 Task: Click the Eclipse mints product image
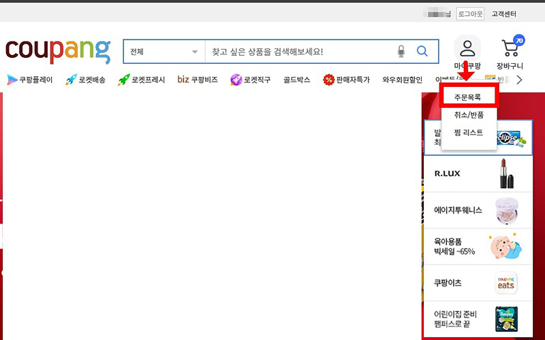tap(512, 138)
